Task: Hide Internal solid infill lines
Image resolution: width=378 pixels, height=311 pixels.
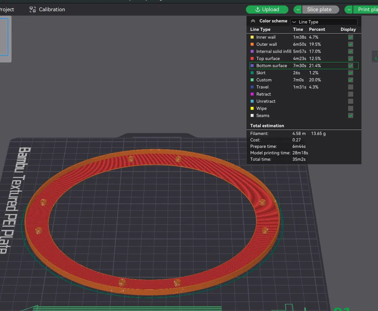Action: pos(350,51)
